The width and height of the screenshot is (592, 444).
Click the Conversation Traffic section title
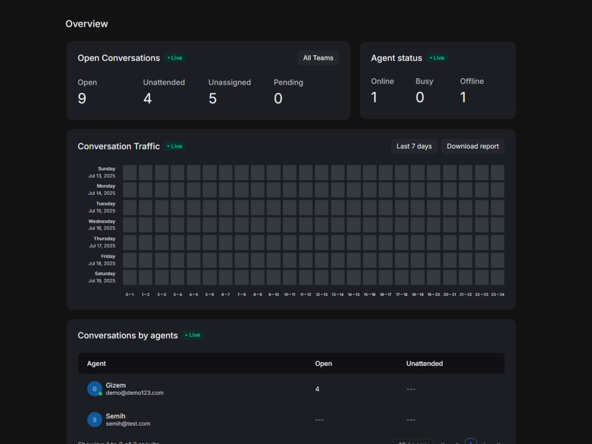click(x=118, y=146)
